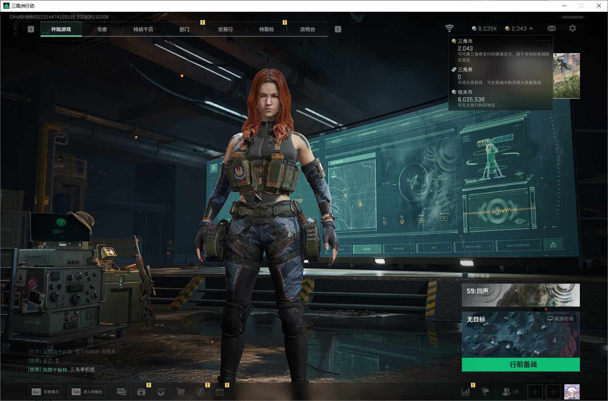
Task: Open world chat message from 风隐于秘林
Action: tap(61, 369)
